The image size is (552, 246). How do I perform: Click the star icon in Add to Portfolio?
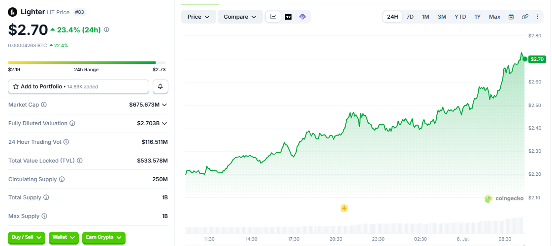tap(16, 86)
